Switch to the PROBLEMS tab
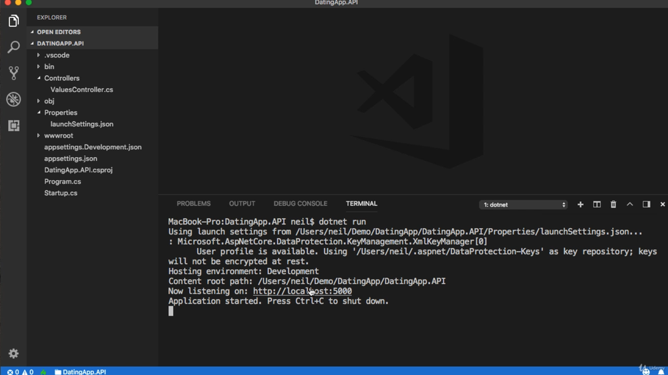This screenshot has height=375, width=668. tap(194, 204)
